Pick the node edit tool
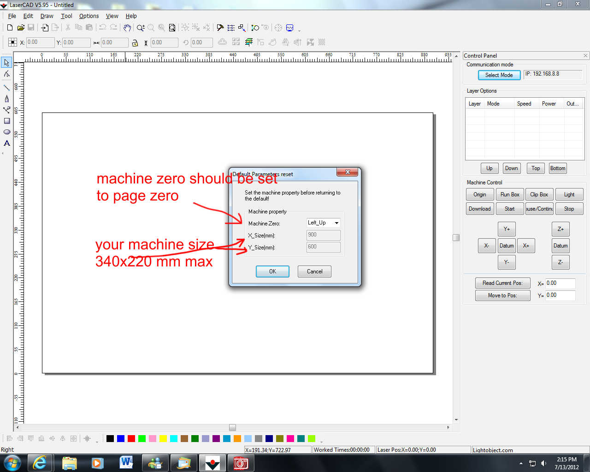Screen dimensions: 590x472 click(7, 74)
